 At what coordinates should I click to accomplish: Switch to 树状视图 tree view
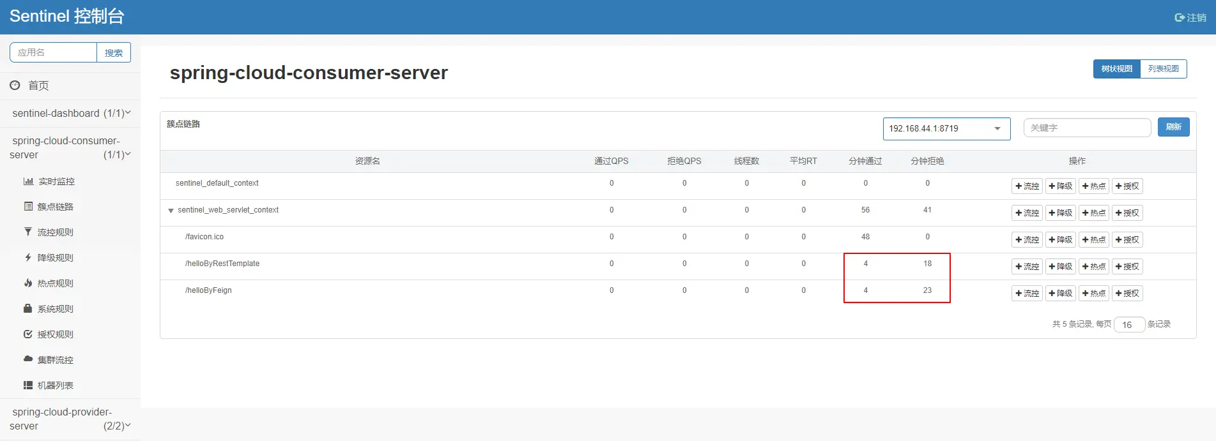pyautogui.click(x=1116, y=69)
